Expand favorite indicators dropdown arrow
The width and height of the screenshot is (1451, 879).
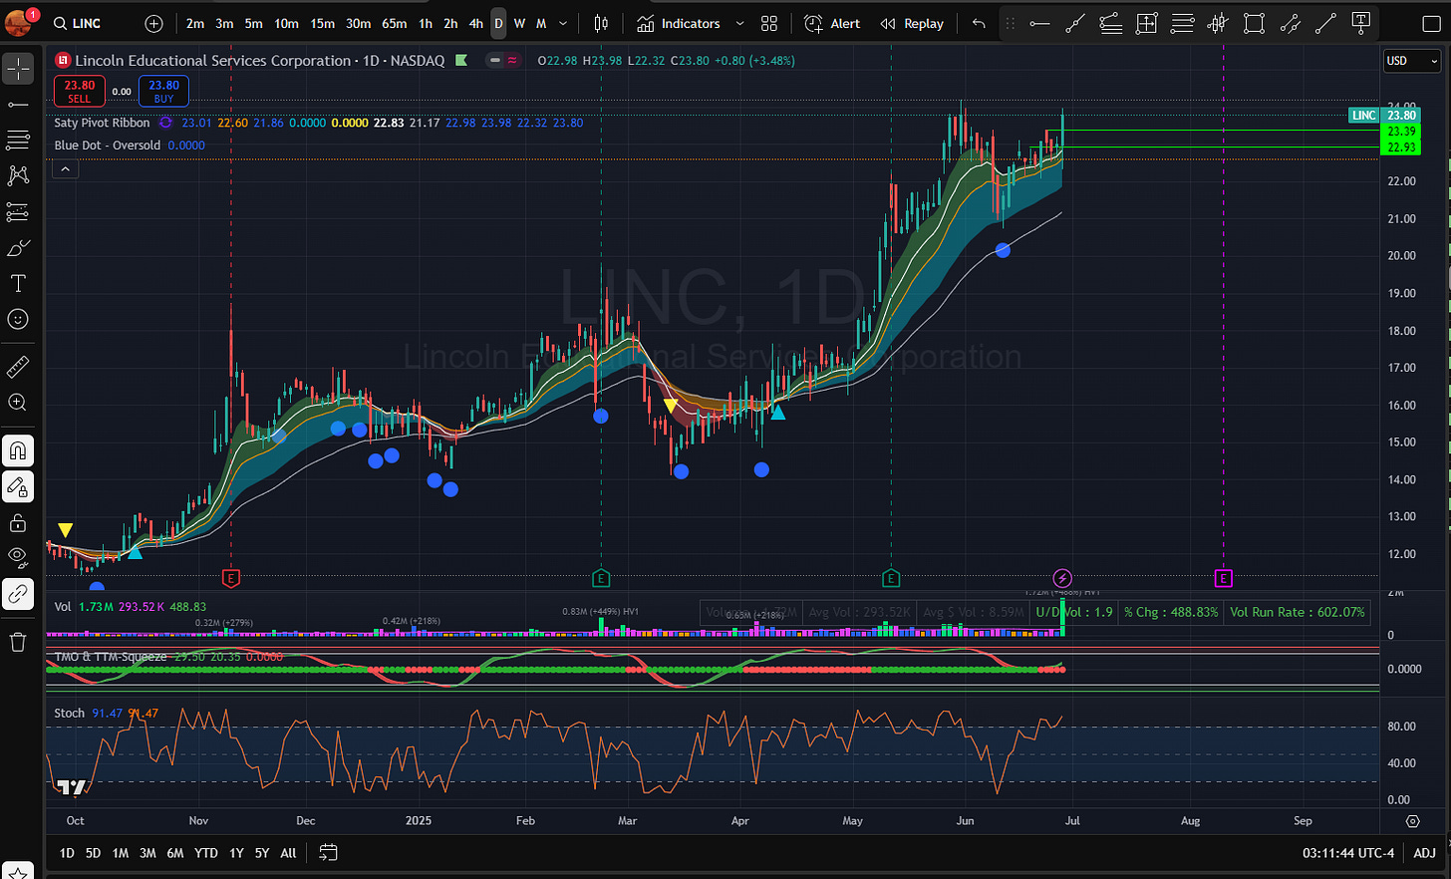coord(739,23)
